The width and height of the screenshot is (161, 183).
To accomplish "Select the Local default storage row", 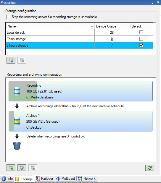I will [x=79, y=33].
